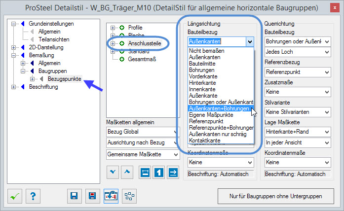
Task: Collapse the Grundeinstellungen tree node
Action: (x=14, y=24)
